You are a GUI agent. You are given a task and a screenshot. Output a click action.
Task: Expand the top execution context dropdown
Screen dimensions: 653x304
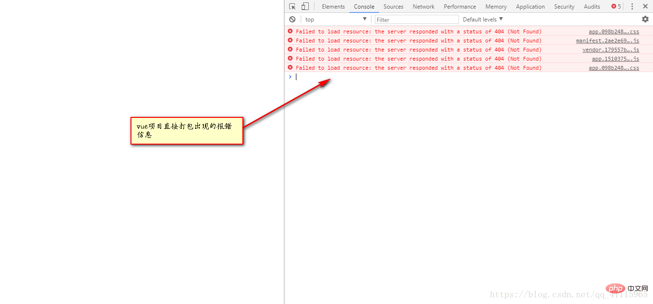click(336, 20)
